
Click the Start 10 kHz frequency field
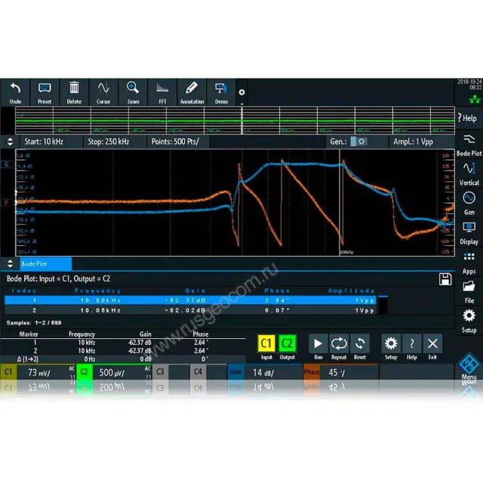pos(44,141)
